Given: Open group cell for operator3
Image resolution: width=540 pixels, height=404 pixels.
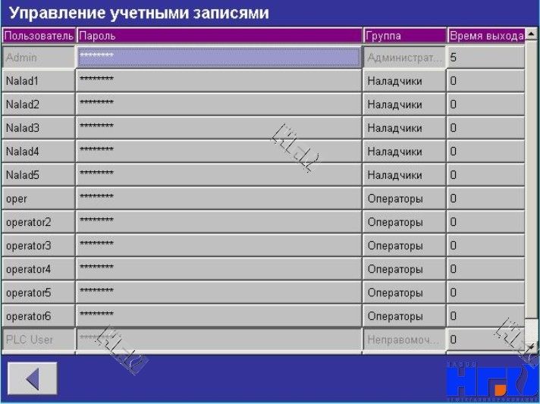Looking at the screenshot, I should click(404, 246).
